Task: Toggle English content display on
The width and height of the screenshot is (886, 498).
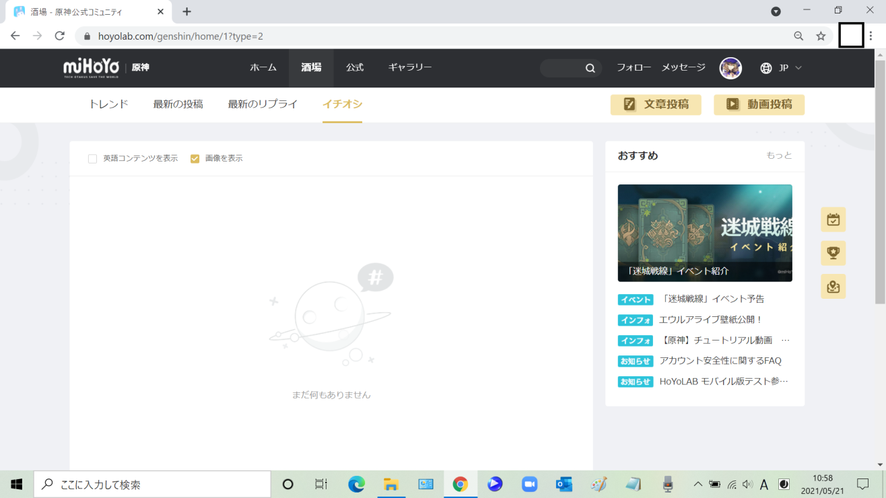Action: [x=92, y=158]
